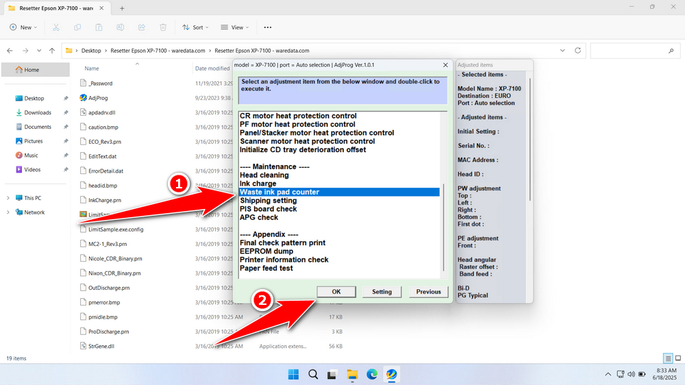The height and width of the screenshot is (385, 685).
Task: Open network icon in system tray
Action: pos(621,374)
